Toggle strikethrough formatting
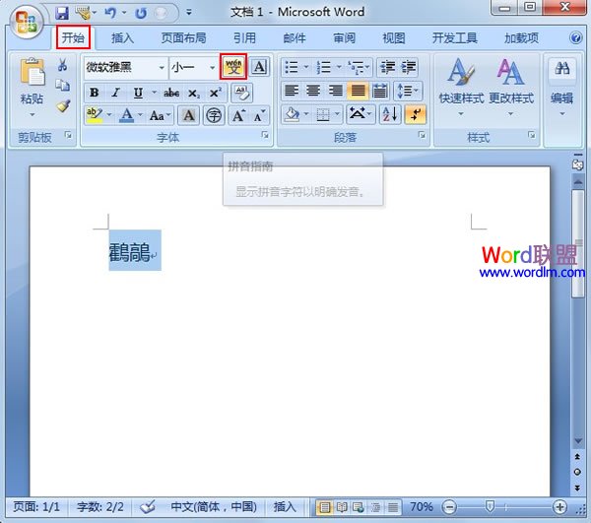Screen dimensions: 591x523 coord(171,93)
